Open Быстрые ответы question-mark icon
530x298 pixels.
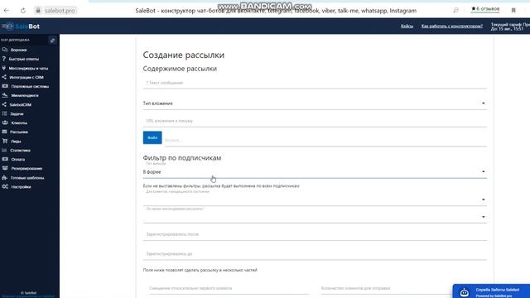[x=4, y=59]
